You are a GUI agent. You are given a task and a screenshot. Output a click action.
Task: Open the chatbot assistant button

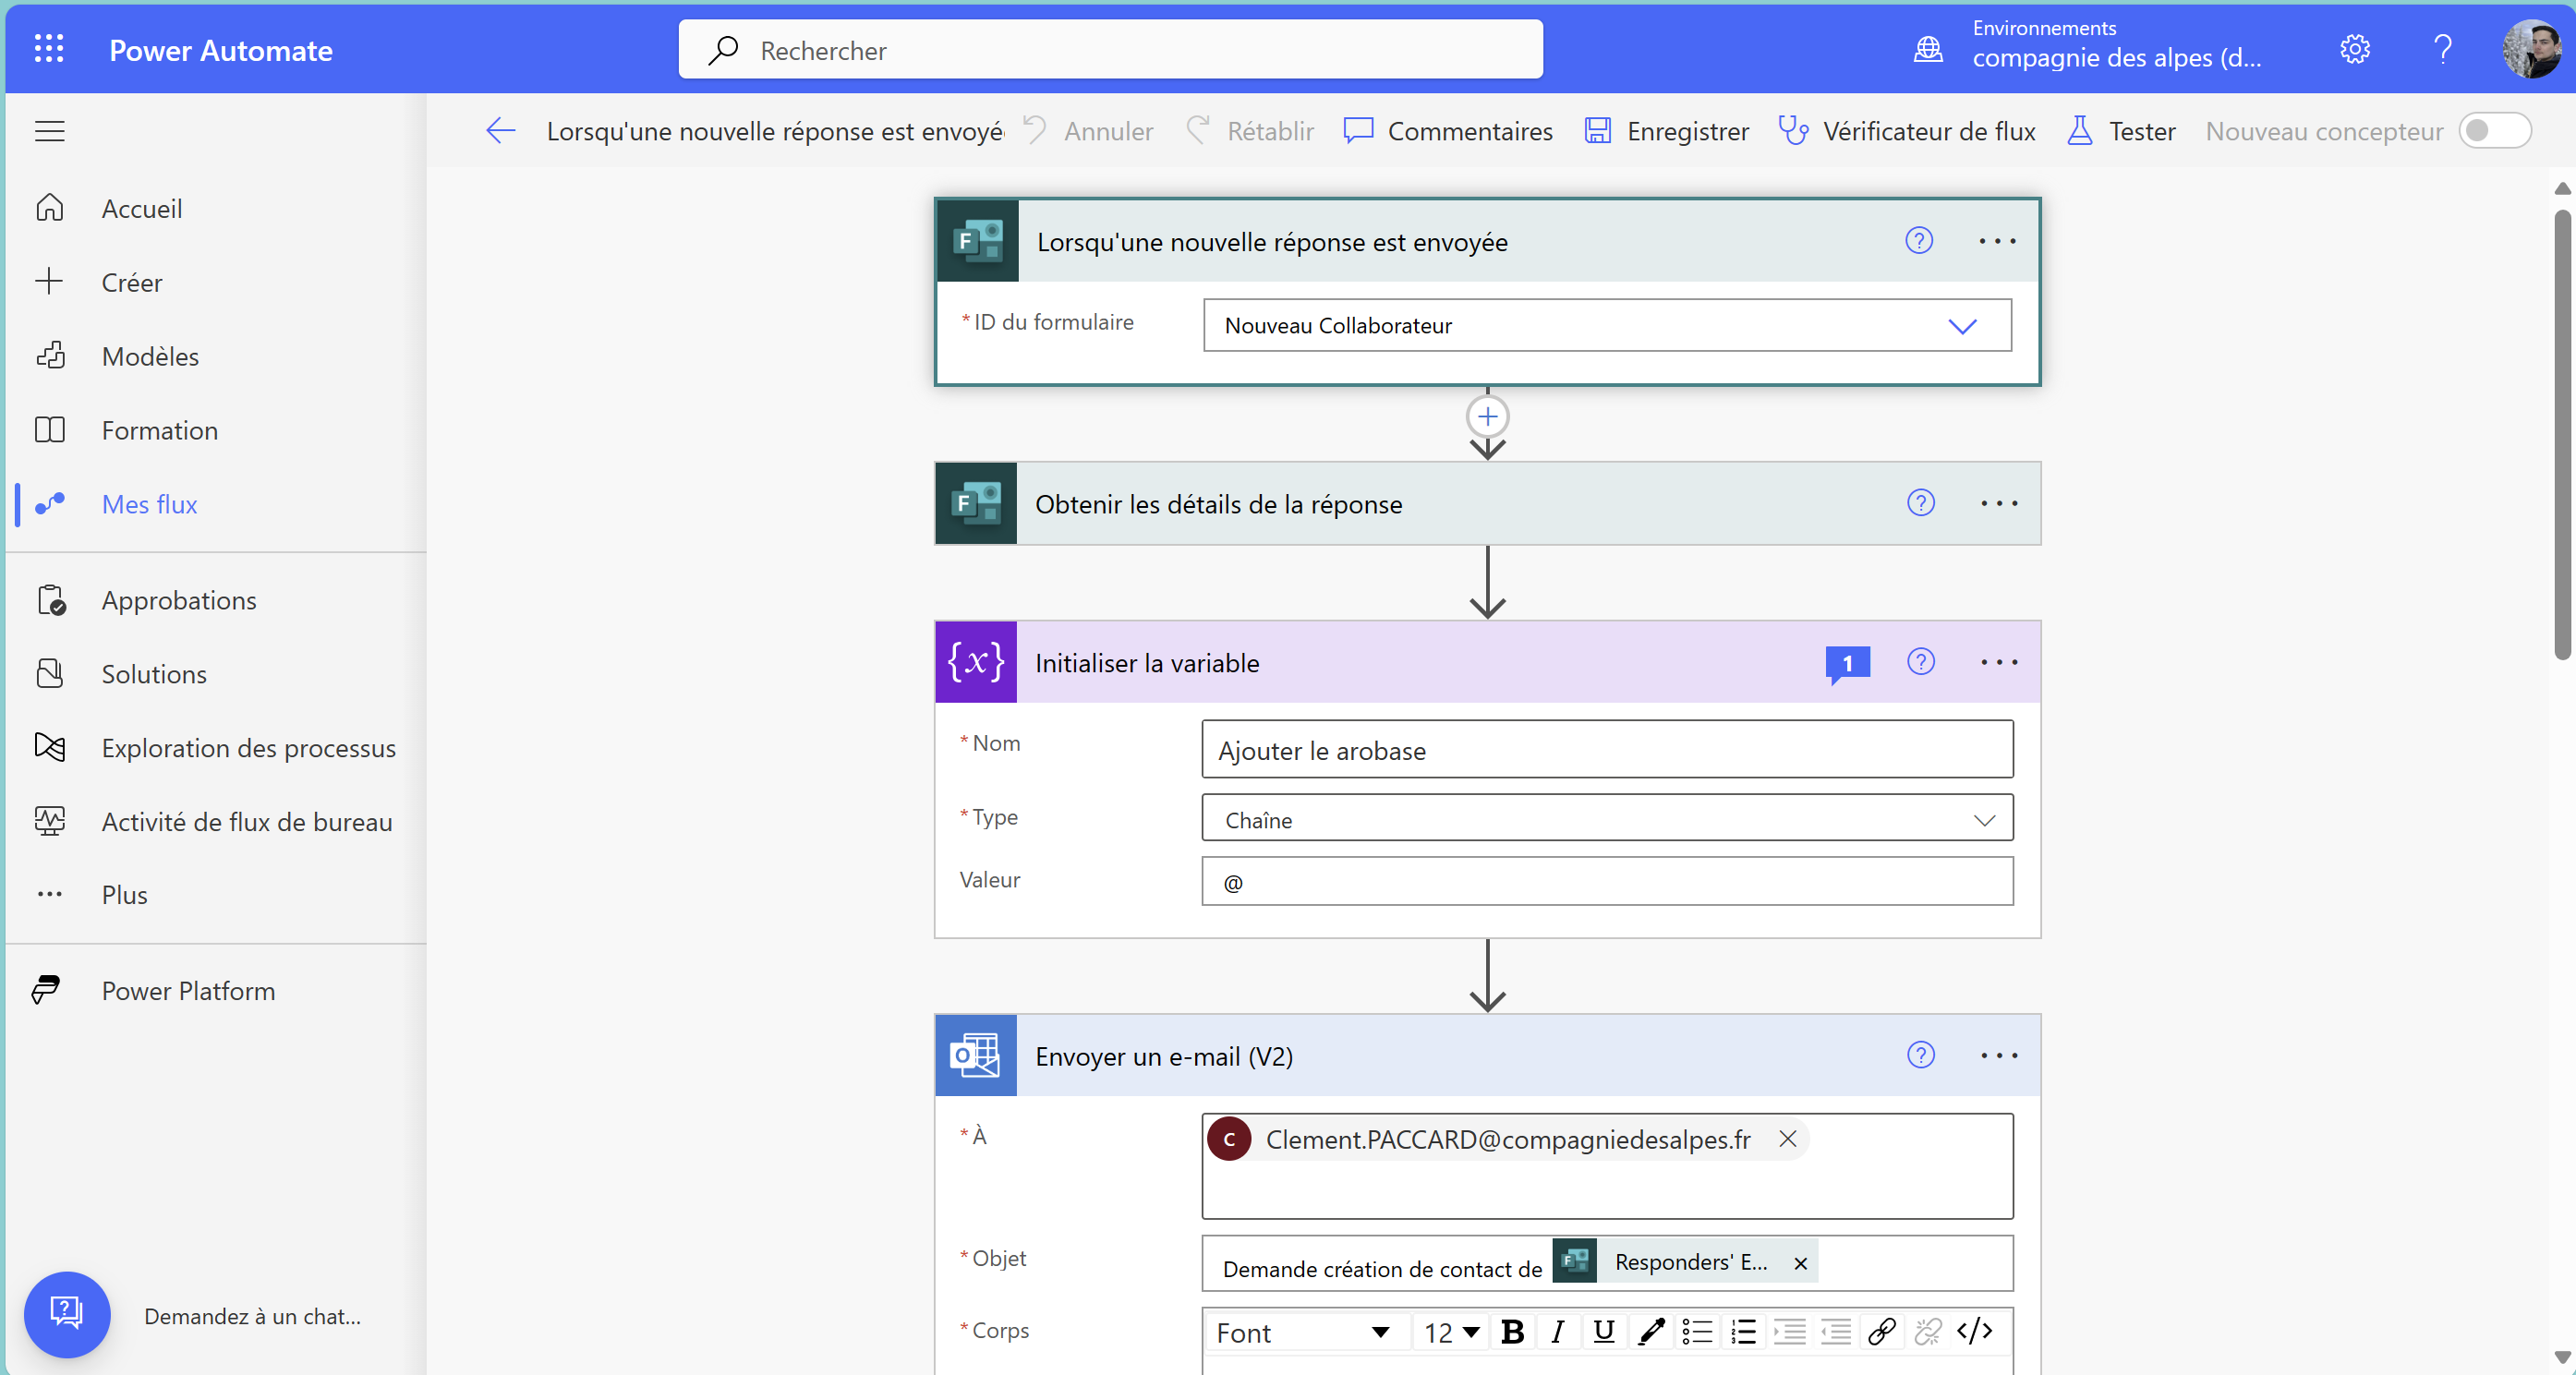[x=67, y=1314]
